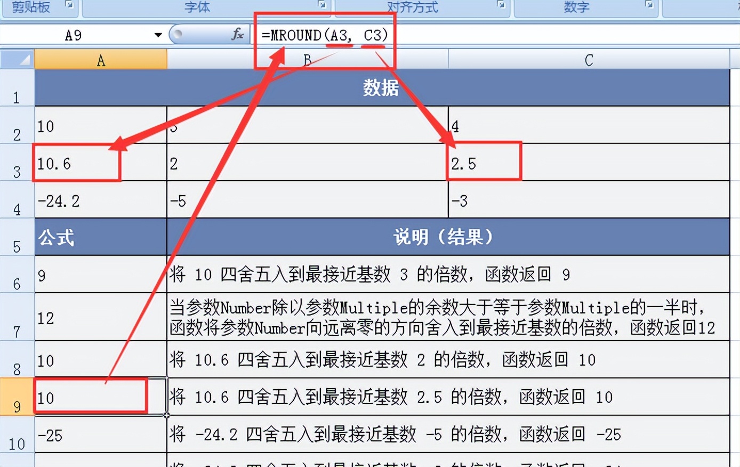
Task: Select row 1 header
Action: pos(17,88)
